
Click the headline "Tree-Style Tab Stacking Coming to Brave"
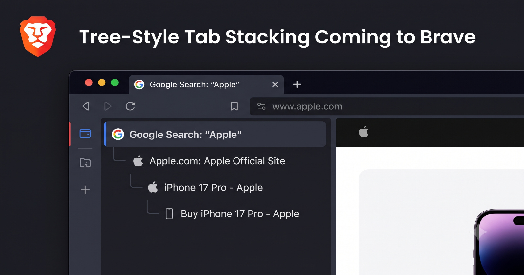(277, 37)
